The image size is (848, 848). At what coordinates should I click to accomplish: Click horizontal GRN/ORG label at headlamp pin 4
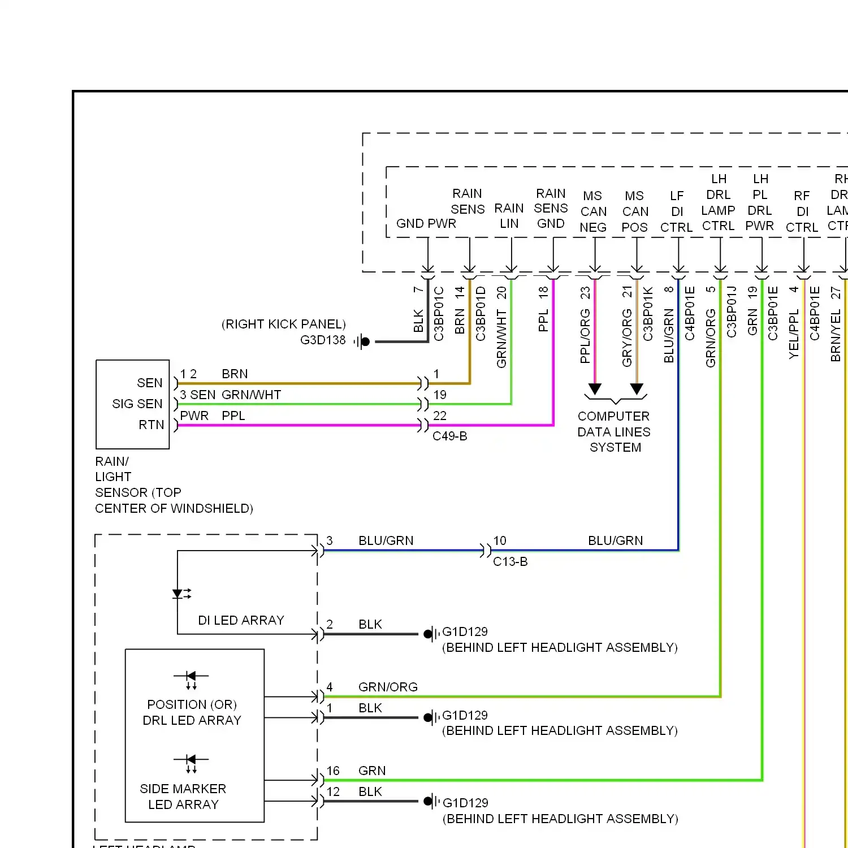tap(388, 687)
